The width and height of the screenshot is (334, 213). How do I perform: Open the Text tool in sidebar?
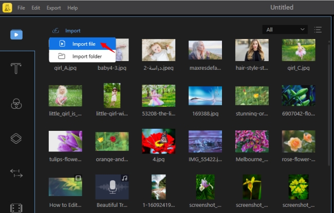tap(16, 69)
